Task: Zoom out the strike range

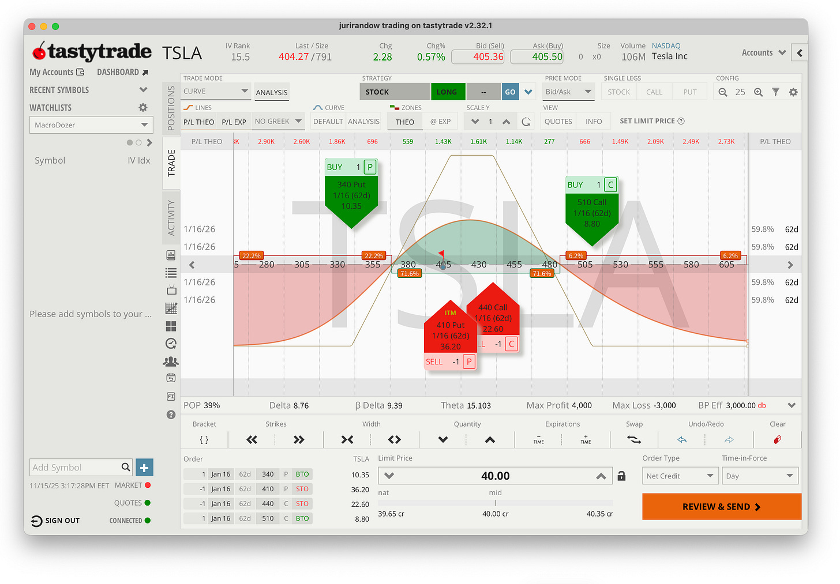Action: pyautogui.click(x=723, y=92)
